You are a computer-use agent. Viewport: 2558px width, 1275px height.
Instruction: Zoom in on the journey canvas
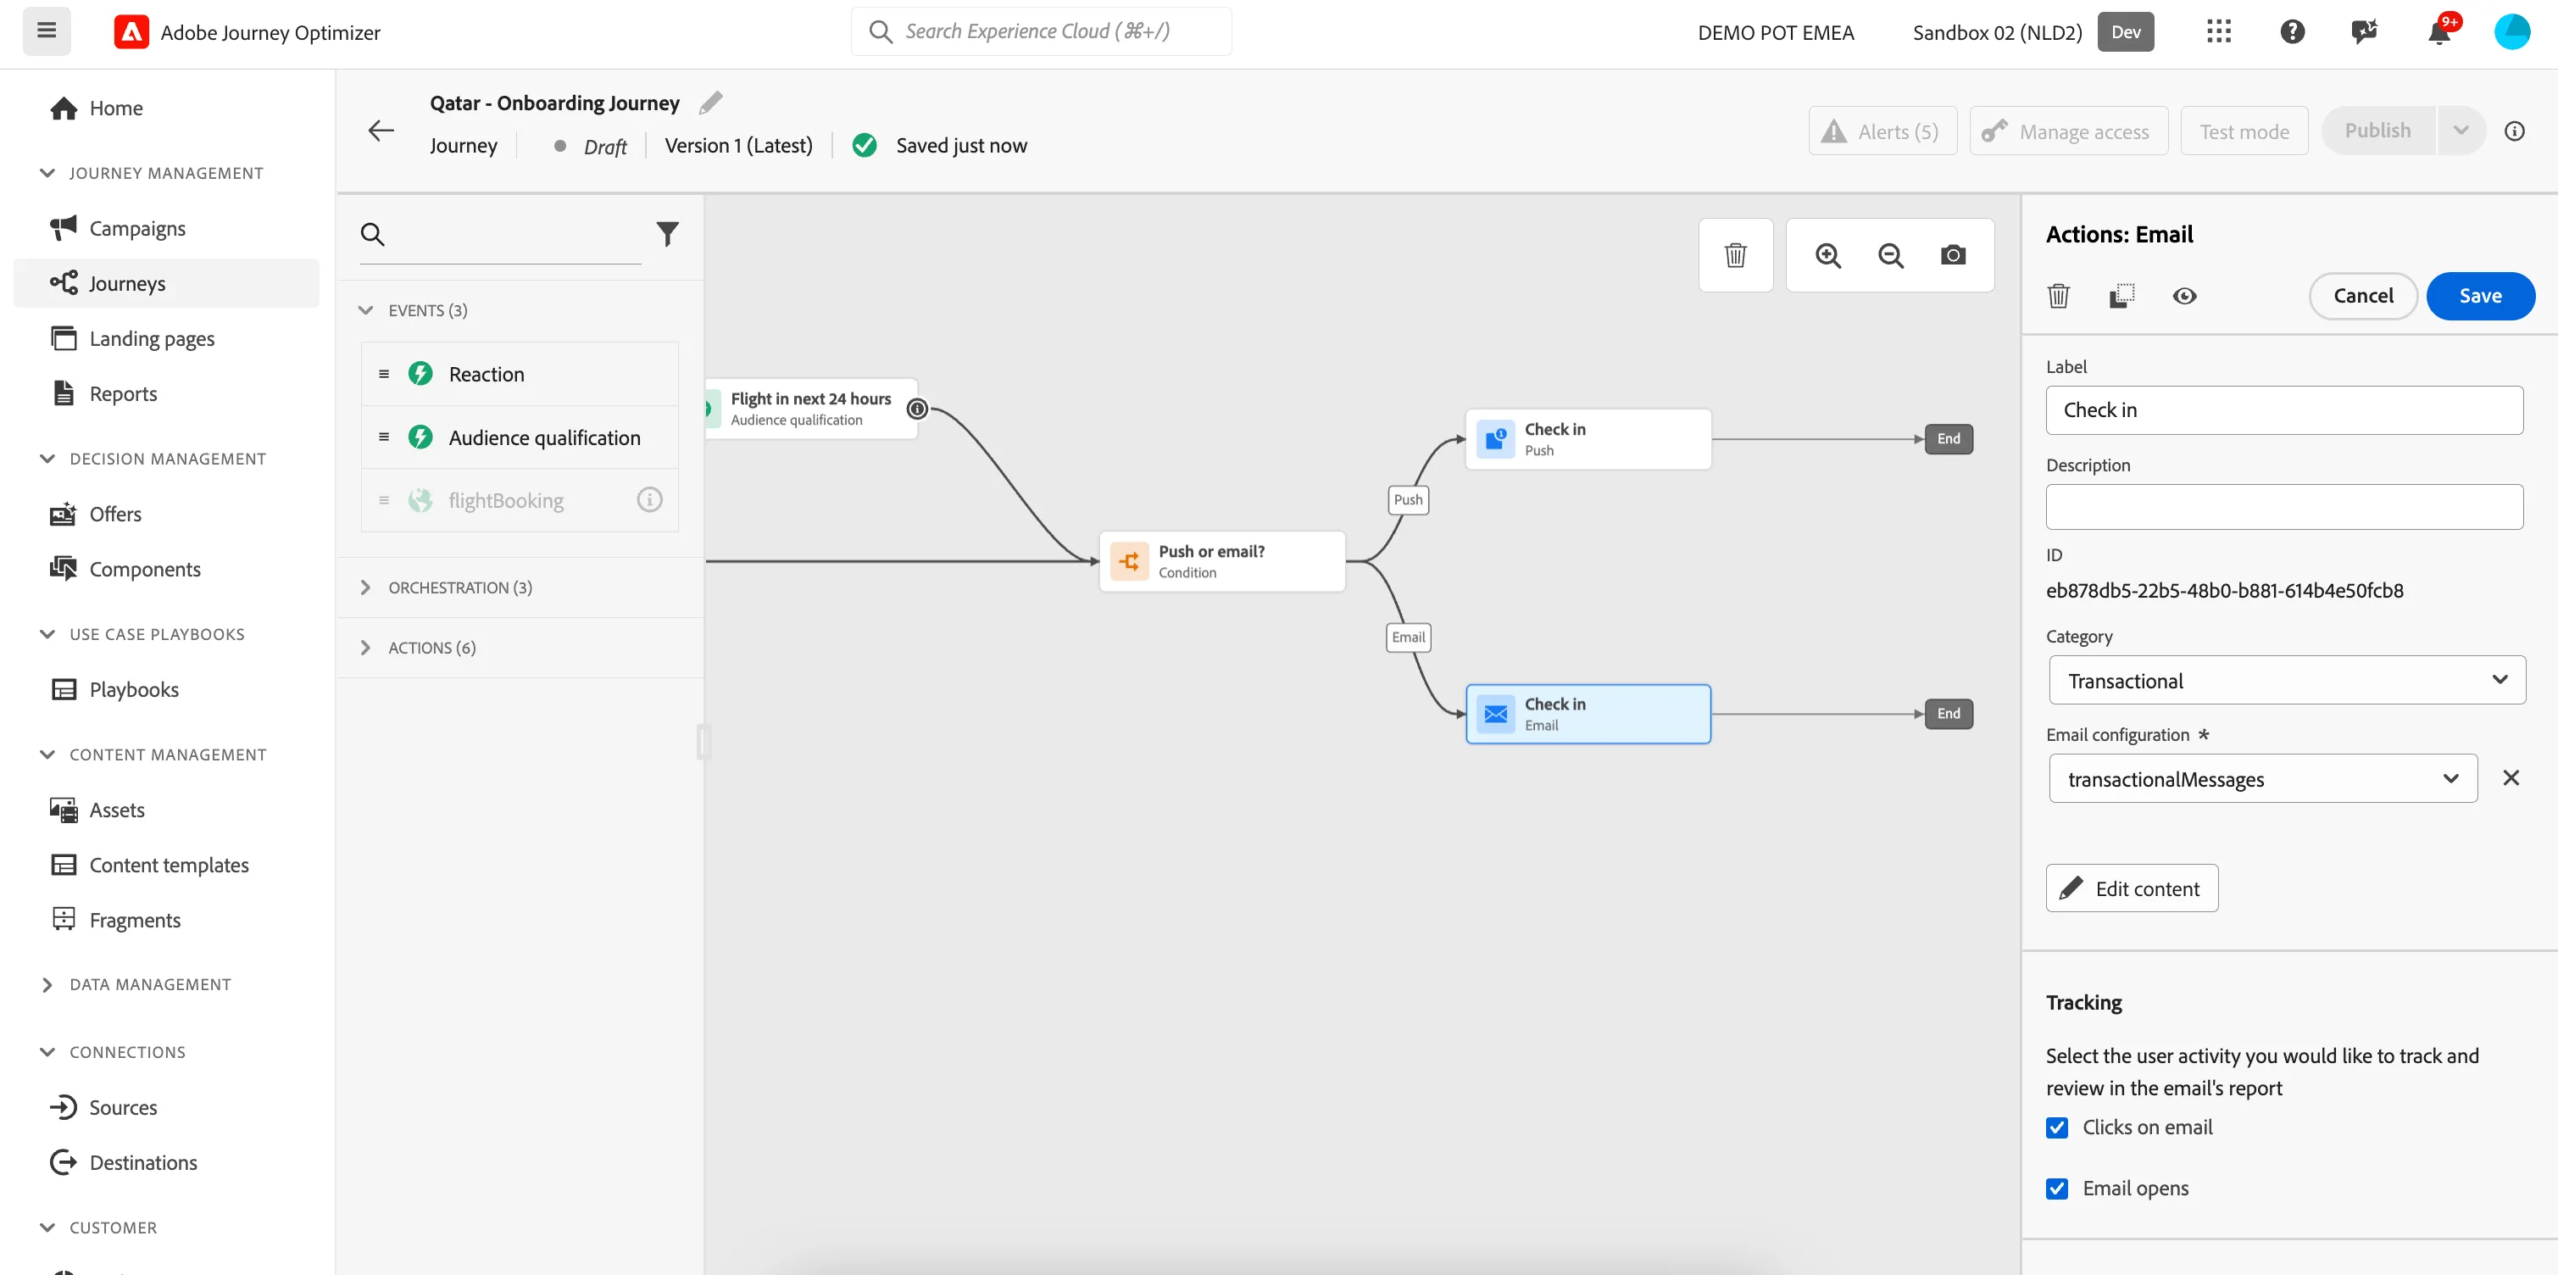click(1828, 255)
